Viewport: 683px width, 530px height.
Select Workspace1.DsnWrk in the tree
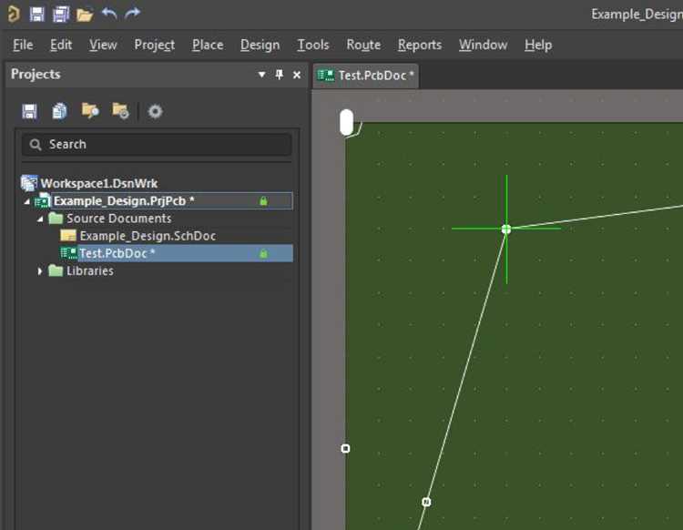pyautogui.click(x=99, y=183)
